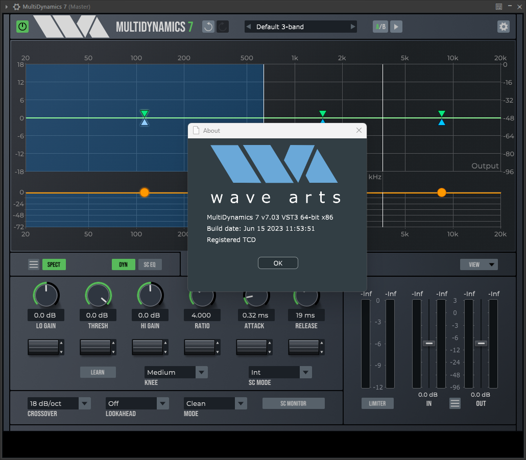Click the undo arrow icon
Viewport: 526px width, 460px height.
click(208, 27)
